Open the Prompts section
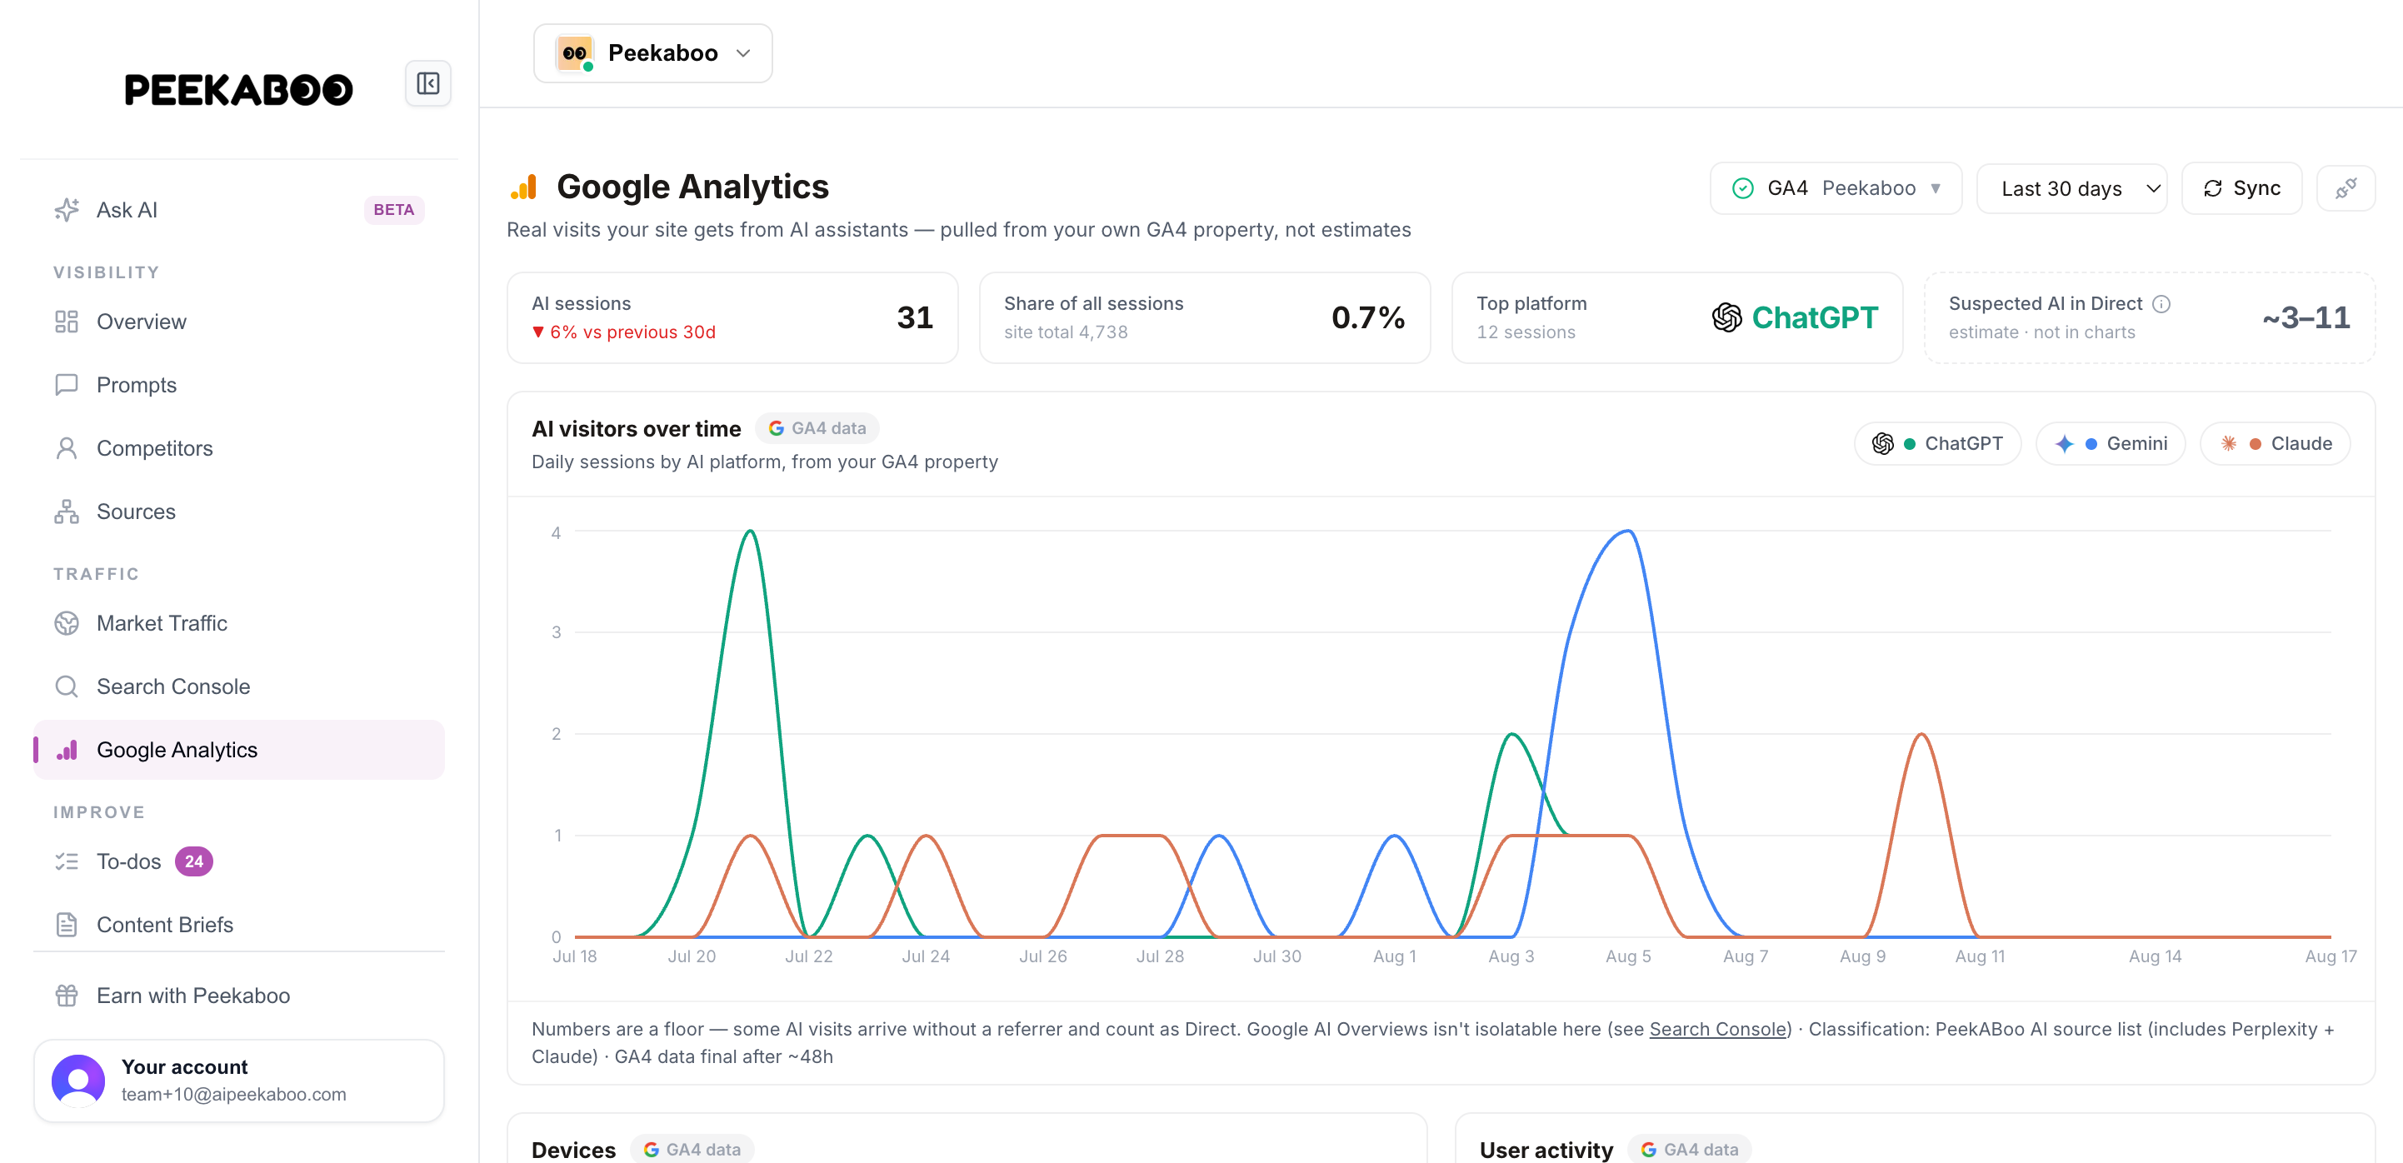The width and height of the screenshot is (2403, 1163). [239, 385]
